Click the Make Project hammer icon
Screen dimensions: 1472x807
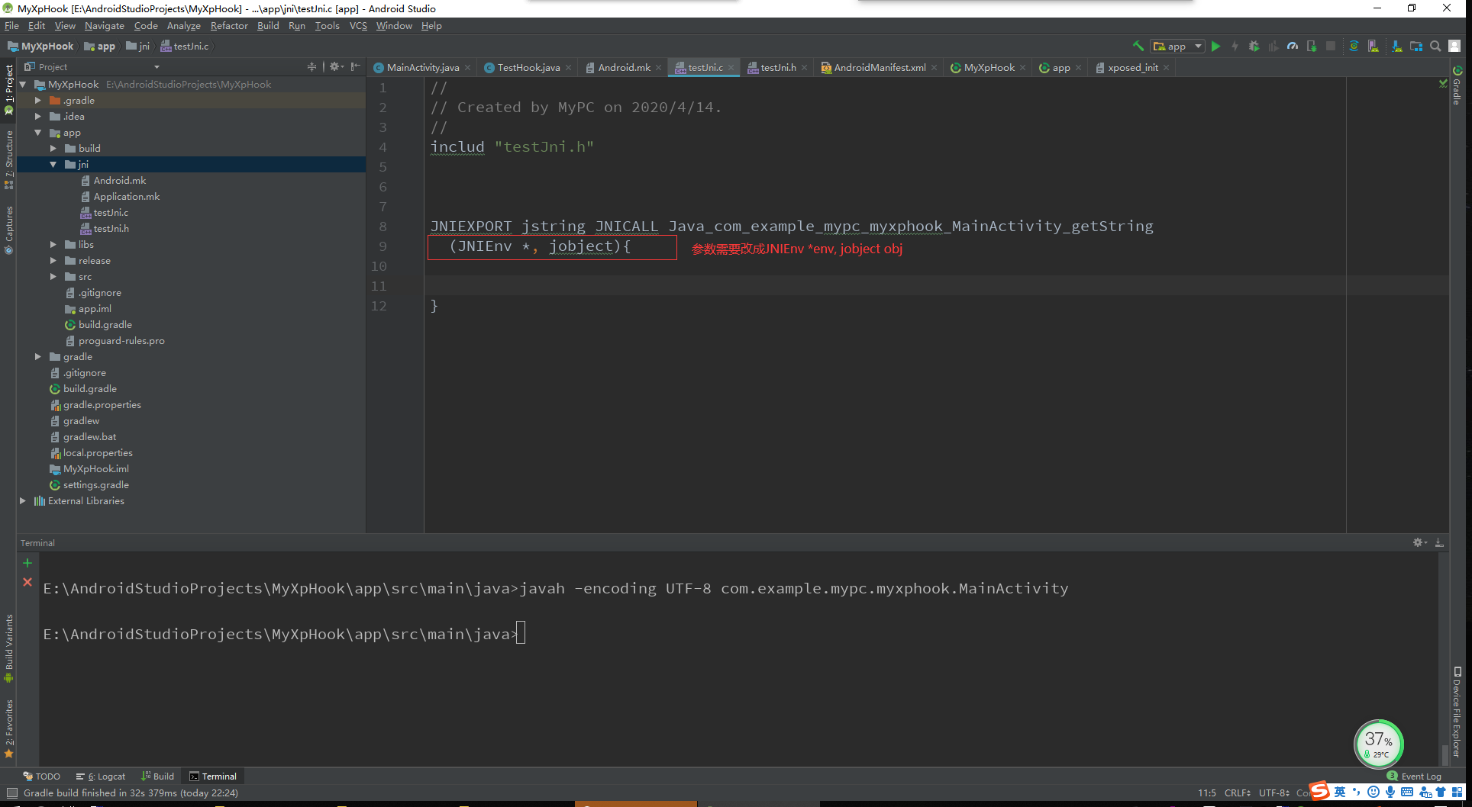(1138, 47)
